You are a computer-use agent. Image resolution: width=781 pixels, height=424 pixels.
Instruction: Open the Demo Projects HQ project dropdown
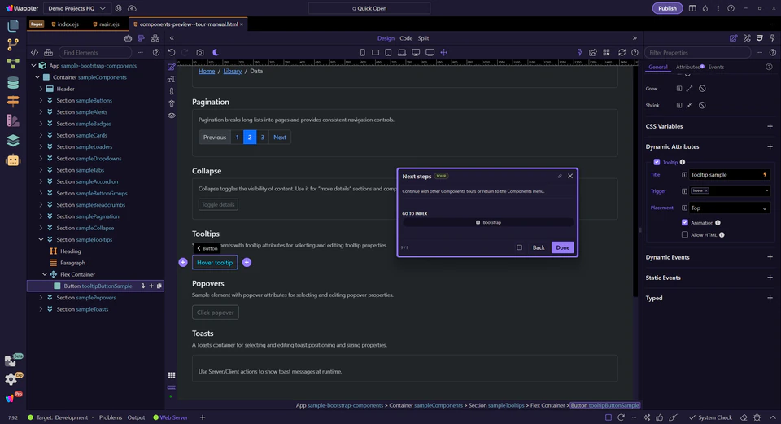coord(76,8)
